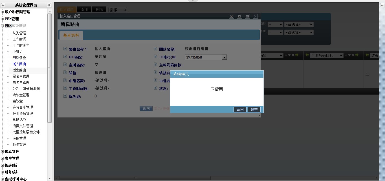
Task: Expand the 传真管理 tree node
Action: pyautogui.click(x=3, y=152)
